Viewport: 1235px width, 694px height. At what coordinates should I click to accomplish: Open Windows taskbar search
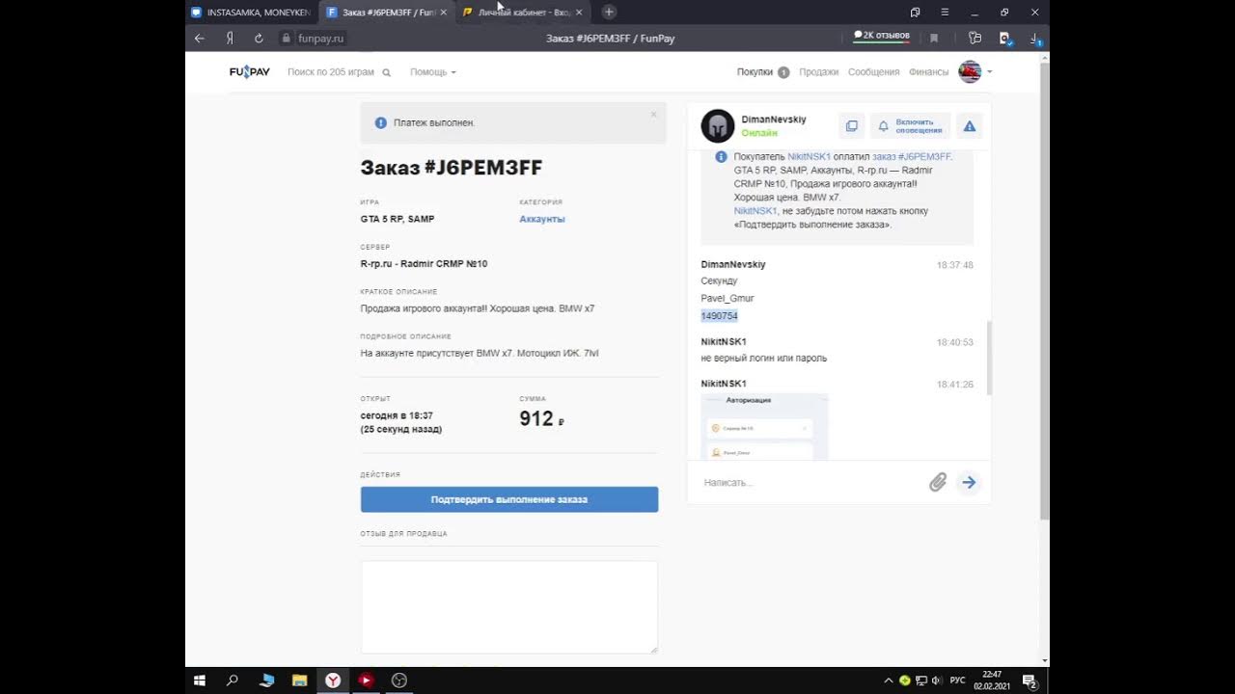[x=233, y=681]
